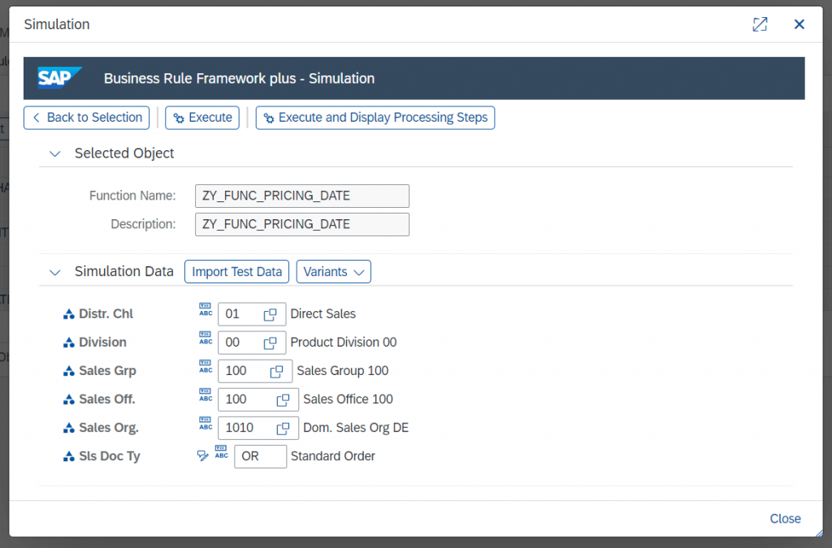Maximize the Simulation dialog to full screen
Screen dimensions: 832x548
click(760, 24)
